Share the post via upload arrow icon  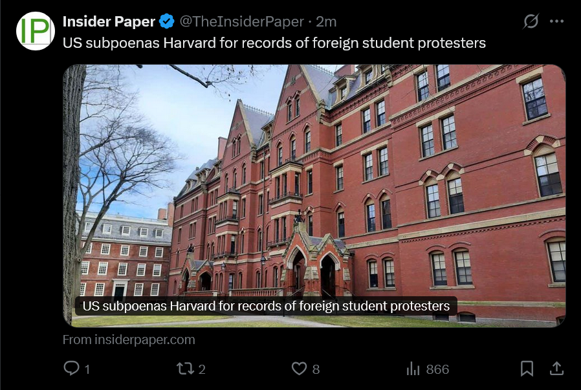click(x=556, y=368)
